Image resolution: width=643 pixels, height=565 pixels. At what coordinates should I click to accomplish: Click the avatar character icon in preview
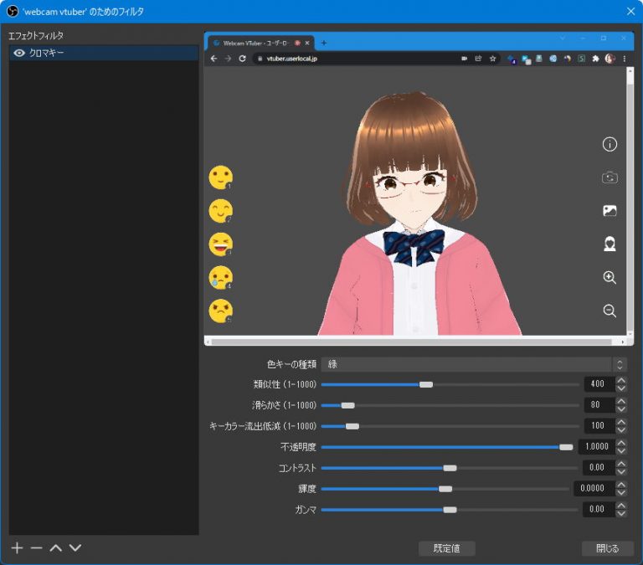coord(610,244)
